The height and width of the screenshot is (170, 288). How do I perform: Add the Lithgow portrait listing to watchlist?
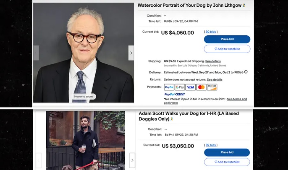227,49
